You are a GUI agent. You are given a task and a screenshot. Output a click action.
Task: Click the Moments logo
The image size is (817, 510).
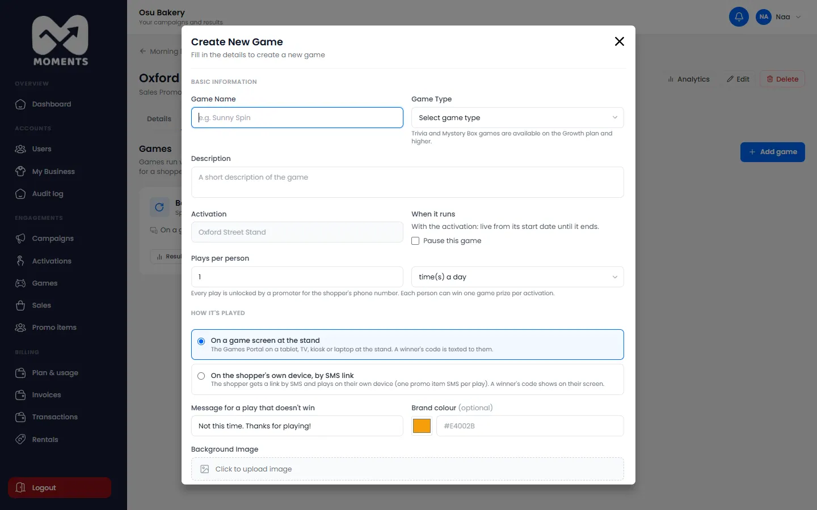point(60,41)
